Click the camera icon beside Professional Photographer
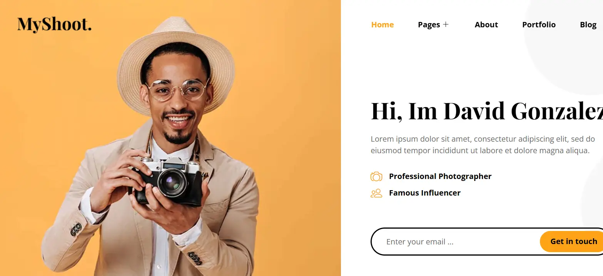Viewport: 603px width, 276px height. pyautogui.click(x=376, y=176)
